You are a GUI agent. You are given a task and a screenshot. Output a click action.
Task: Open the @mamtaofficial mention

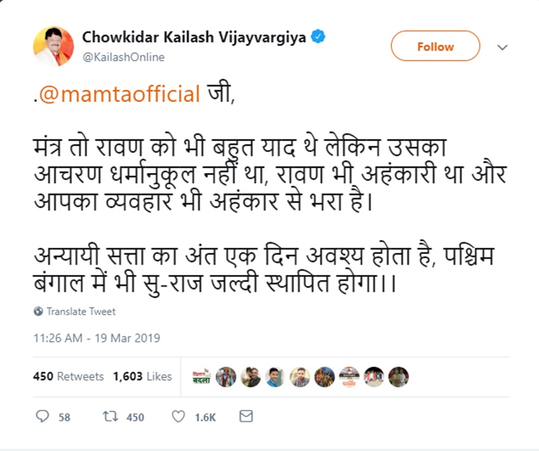[120, 95]
